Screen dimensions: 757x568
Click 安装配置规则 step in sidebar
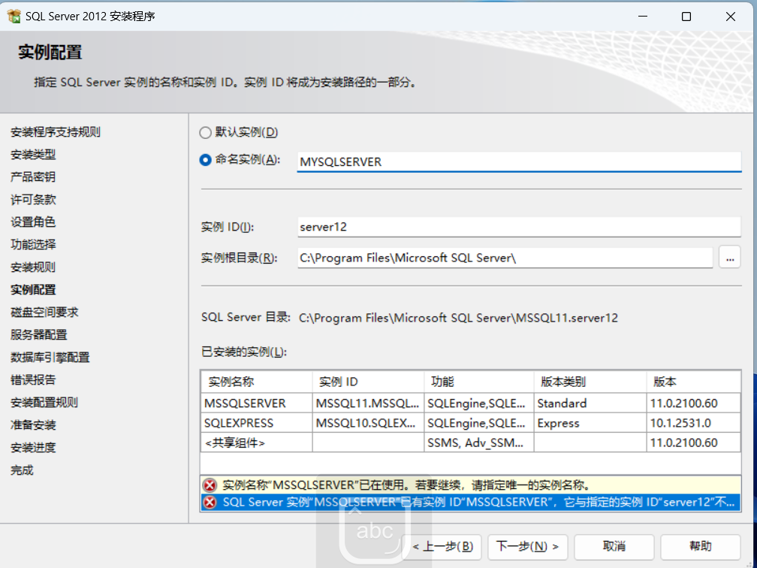tap(44, 403)
